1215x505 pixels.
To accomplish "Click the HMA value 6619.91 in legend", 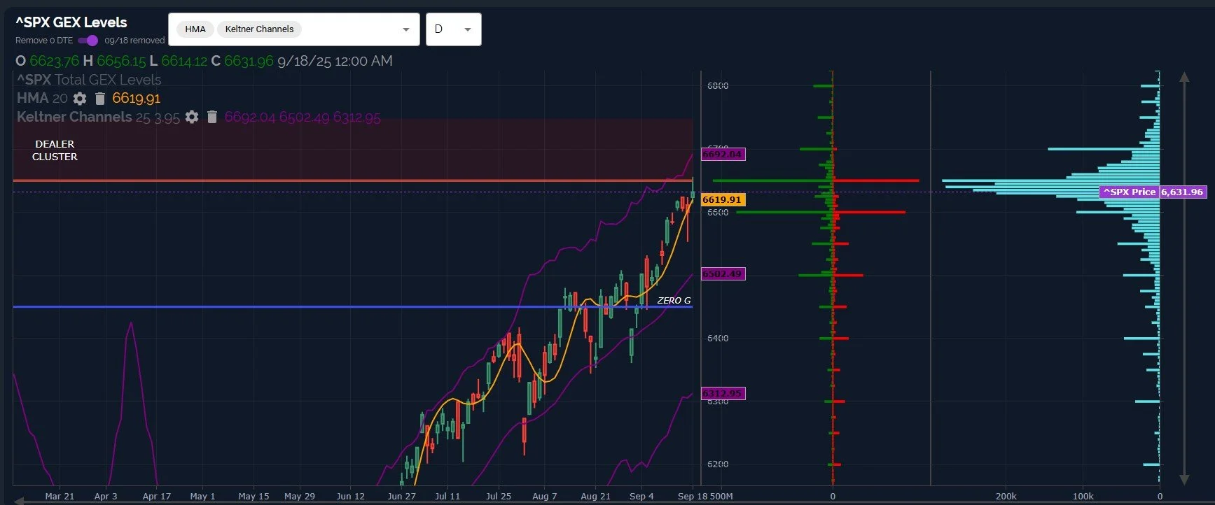I will click(136, 99).
